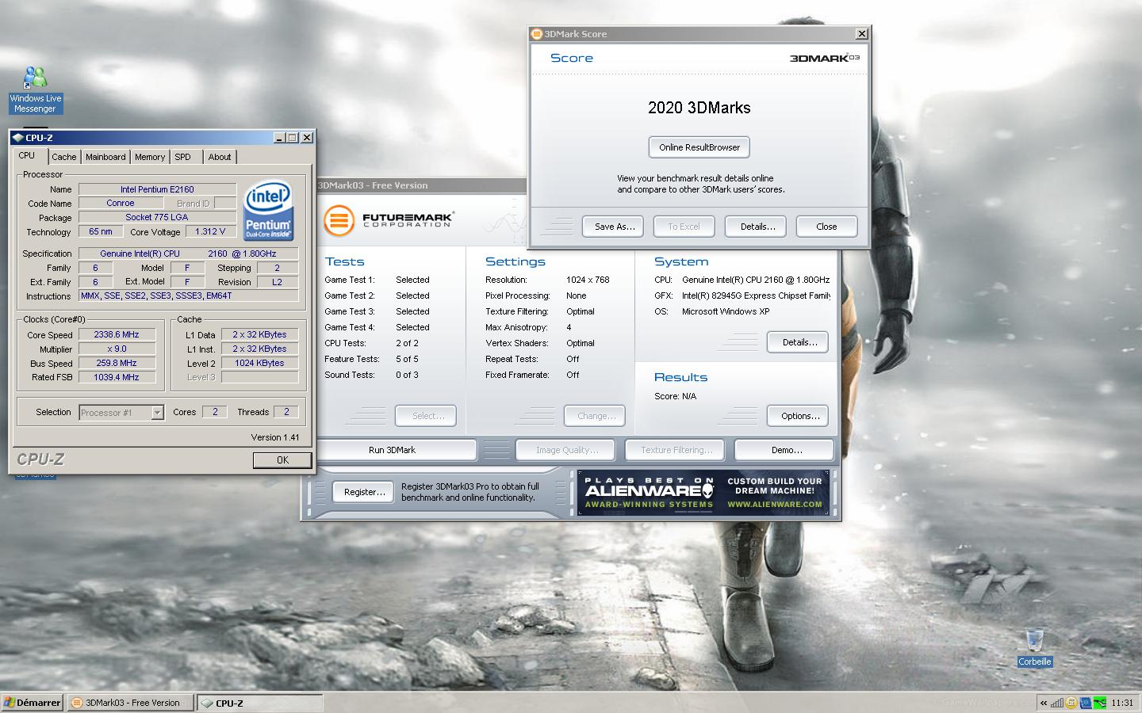Click Level 2 cache value 1024 KBytes
Viewport: 1142px width, 713px height.
pos(259,363)
